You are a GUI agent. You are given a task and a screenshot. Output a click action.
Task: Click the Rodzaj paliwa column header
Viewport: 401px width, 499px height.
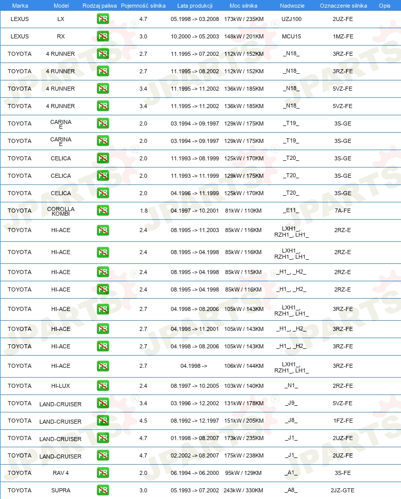pos(99,6)
